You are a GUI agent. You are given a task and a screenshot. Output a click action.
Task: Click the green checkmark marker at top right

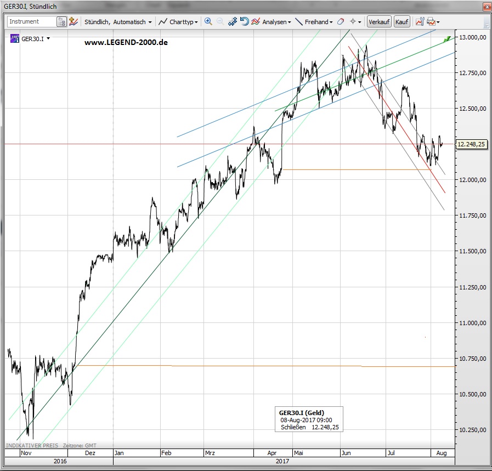(447, 38)
